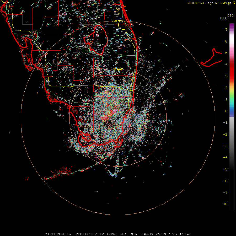
Task: Click the DZD product label
Action: (230, 16)
